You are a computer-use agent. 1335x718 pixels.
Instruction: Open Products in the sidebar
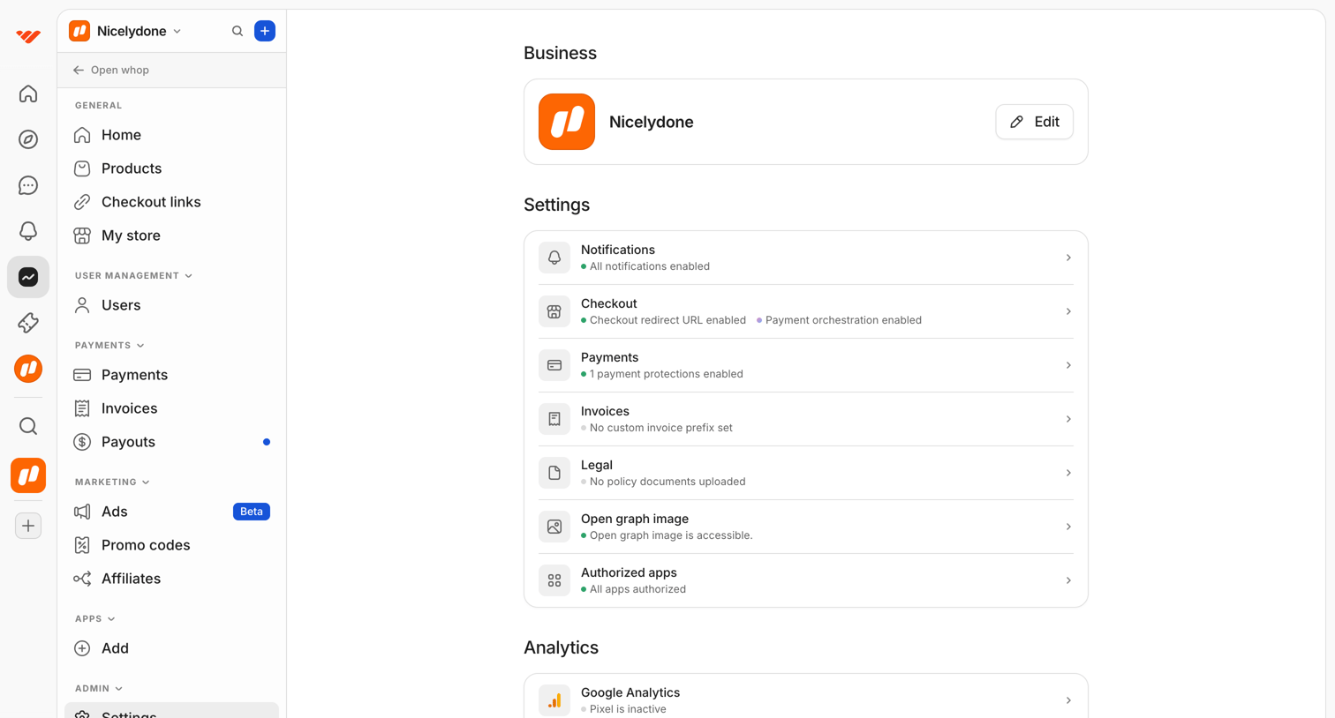pos(171,168)
